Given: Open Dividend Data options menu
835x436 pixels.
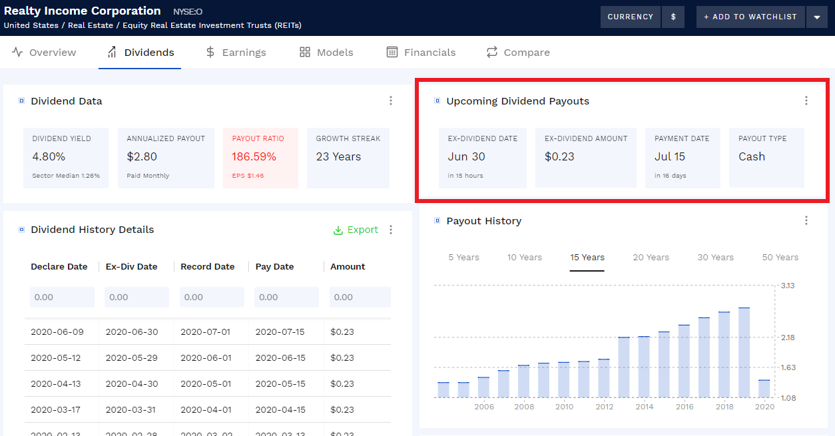Looking at the screenshot, I should [391, 101].
